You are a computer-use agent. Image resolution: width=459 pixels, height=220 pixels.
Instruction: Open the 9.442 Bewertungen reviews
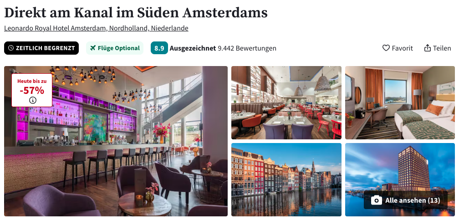tap(247, 48)
